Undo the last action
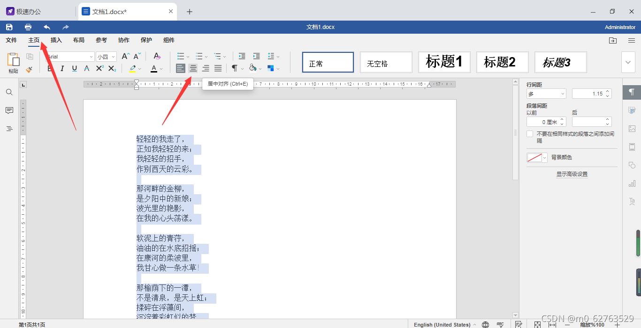The height and width of the screenshot is (328, 641). point(47,27)
